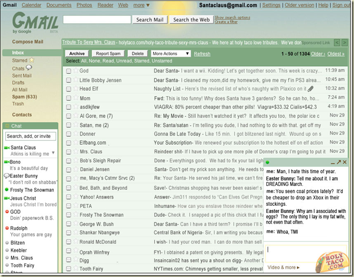Image resolution: width=354 pixels, height=277 pixels.
Task: Star the PETA email
Action: coord(76,205)
